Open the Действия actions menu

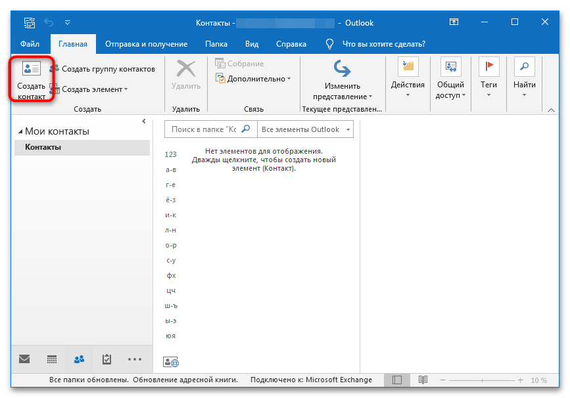(408, 77)
